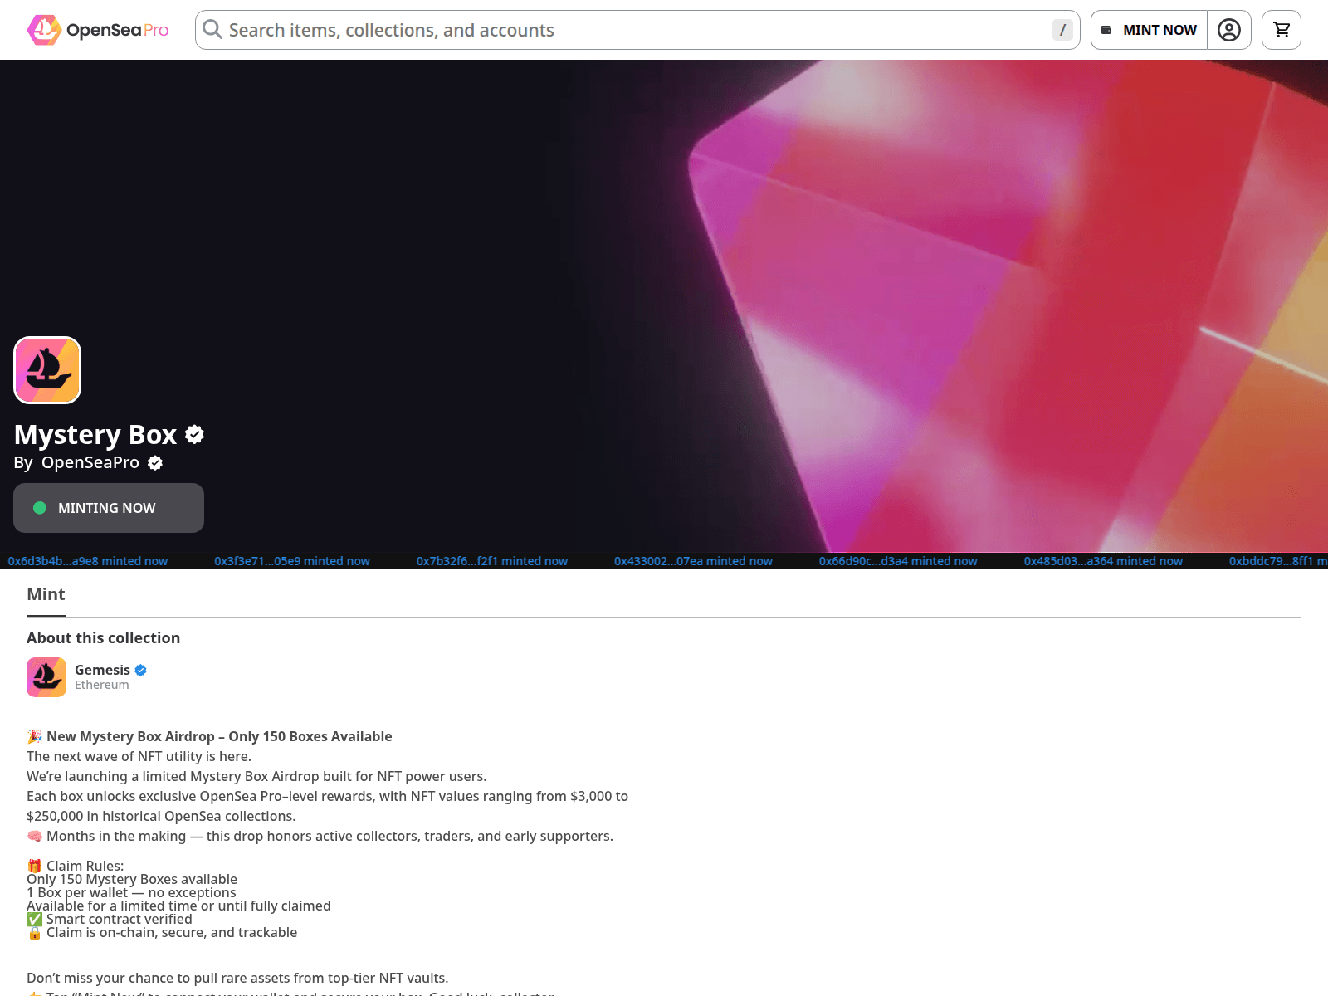Screen dimensions: 1328x996
Task: Select the Mint tab
Action: (46, 594)
